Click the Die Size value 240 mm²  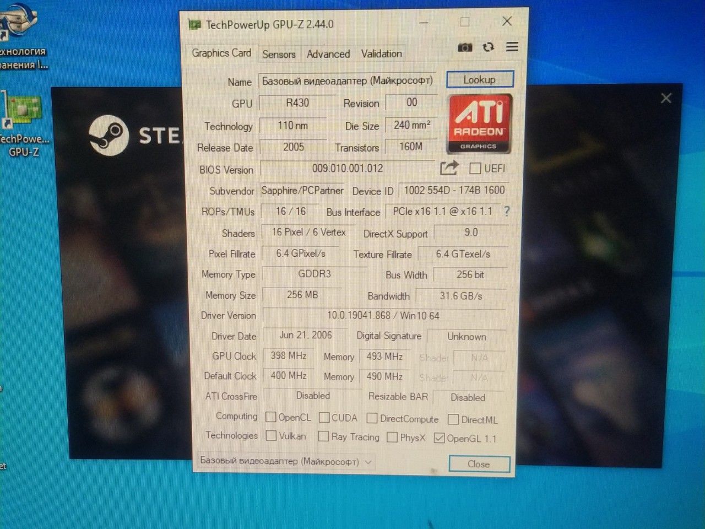click(411, 125)
